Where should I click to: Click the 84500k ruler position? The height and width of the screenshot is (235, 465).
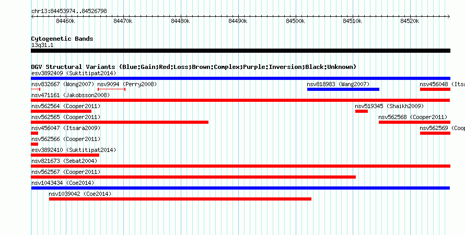coord(295,21)
